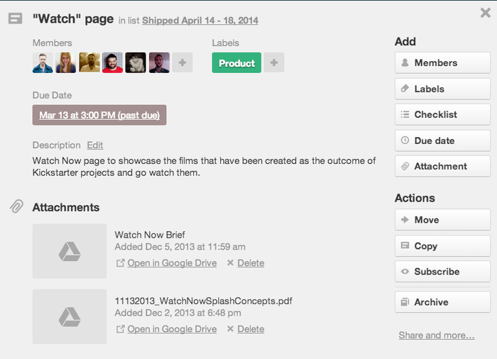Viewport: 497px width, 359px height.
Task: Click the first member avatar
Action: coord(43,62)
